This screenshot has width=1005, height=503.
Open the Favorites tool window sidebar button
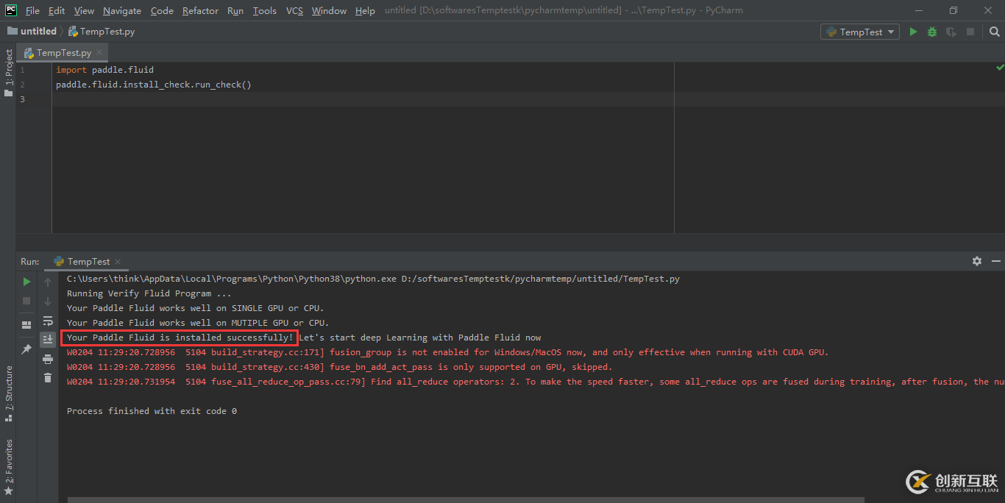(9, 466)
